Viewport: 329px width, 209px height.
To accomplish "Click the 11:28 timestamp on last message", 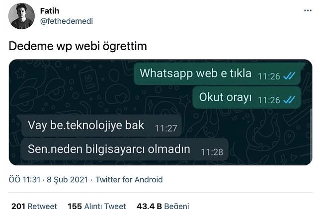I will point(212,152).
